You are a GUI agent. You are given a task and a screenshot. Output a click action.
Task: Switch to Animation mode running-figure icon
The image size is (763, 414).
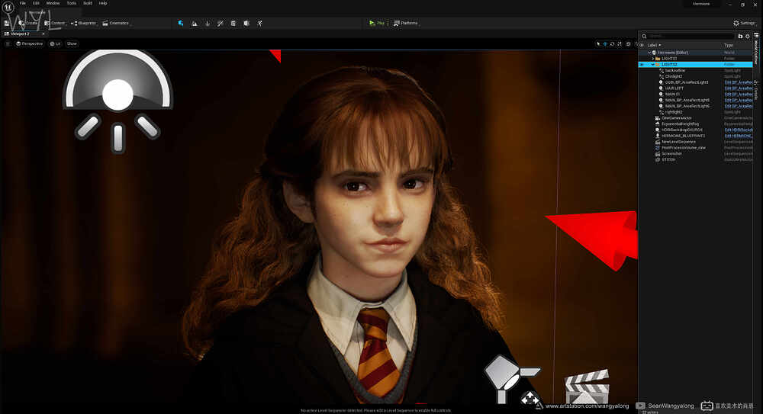point(260,23)
